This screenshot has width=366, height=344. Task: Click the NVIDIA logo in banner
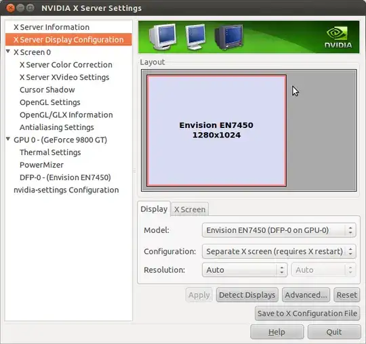[338, 37]
